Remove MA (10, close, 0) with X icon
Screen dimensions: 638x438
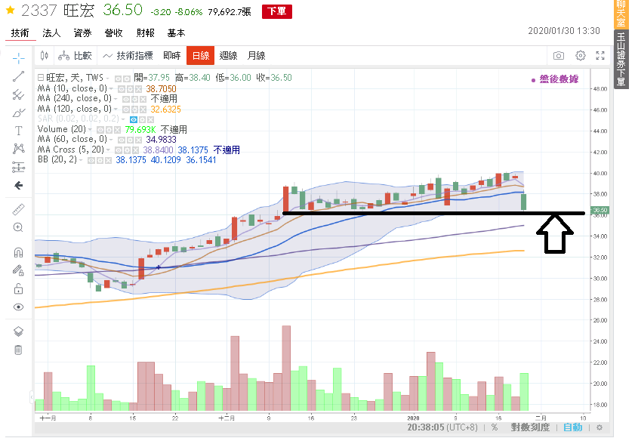(x=138, y=89)
